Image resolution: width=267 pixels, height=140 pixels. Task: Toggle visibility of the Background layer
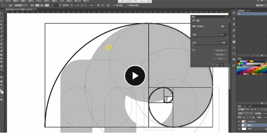click(239, 129)
